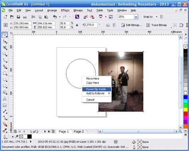The image size is (189, 151).
Task: Click the Export icon in toolbar
Action: (92, 17)
